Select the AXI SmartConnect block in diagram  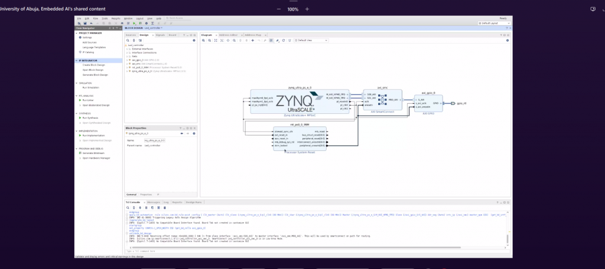click(x=382, y=100)
